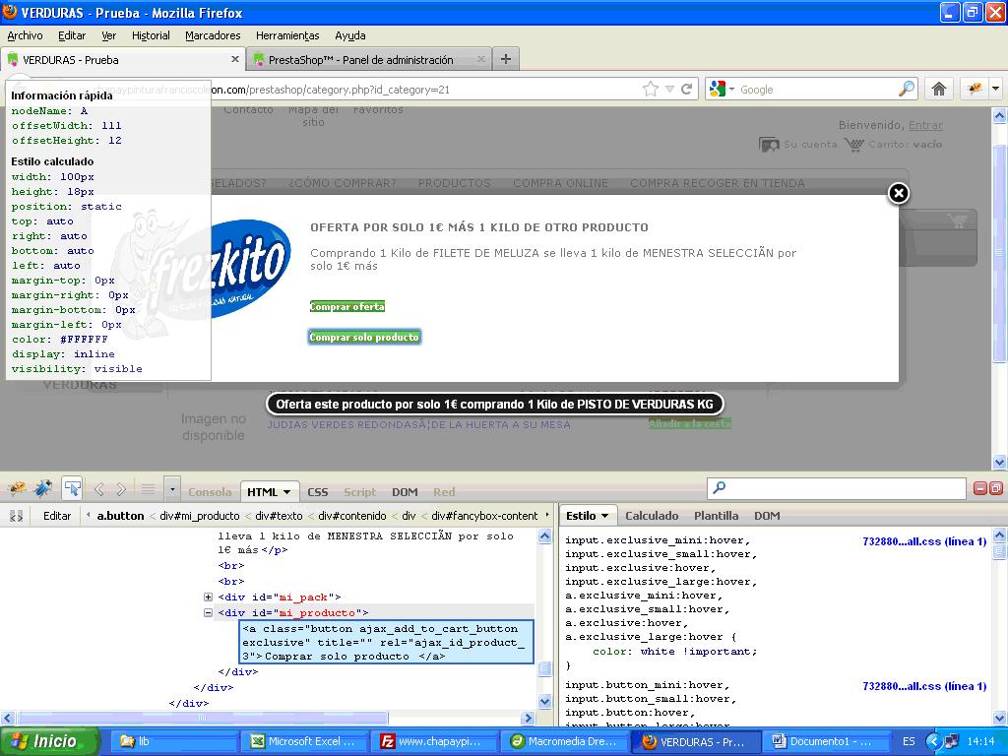Open the URL history dropdown arrow
Viewport: 1008px width, 756px height.
[669, 90]
